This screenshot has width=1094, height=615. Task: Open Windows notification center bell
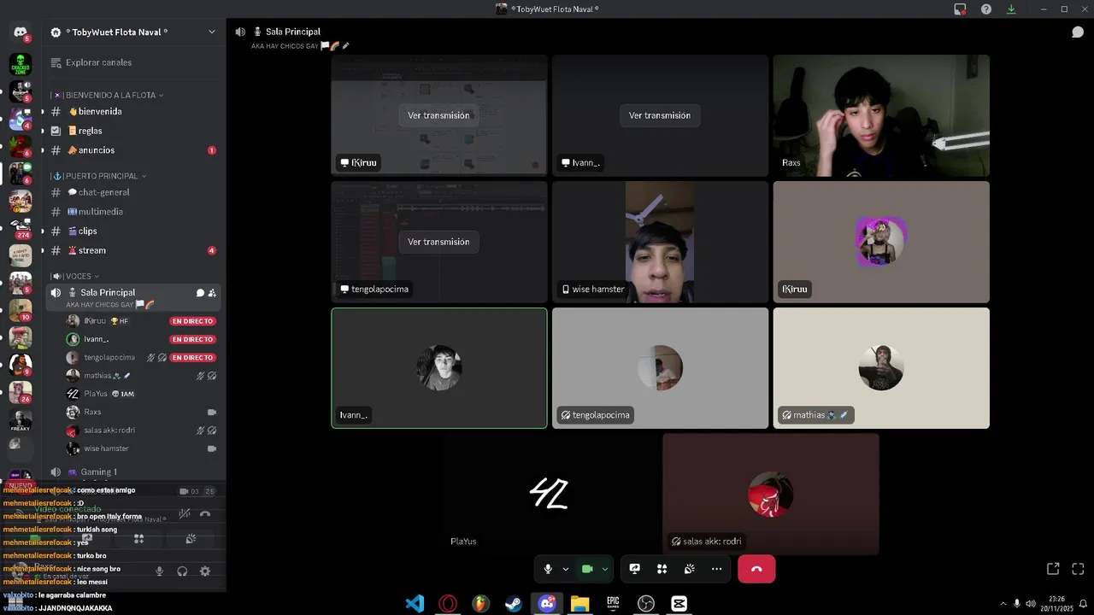(1083, 604)
